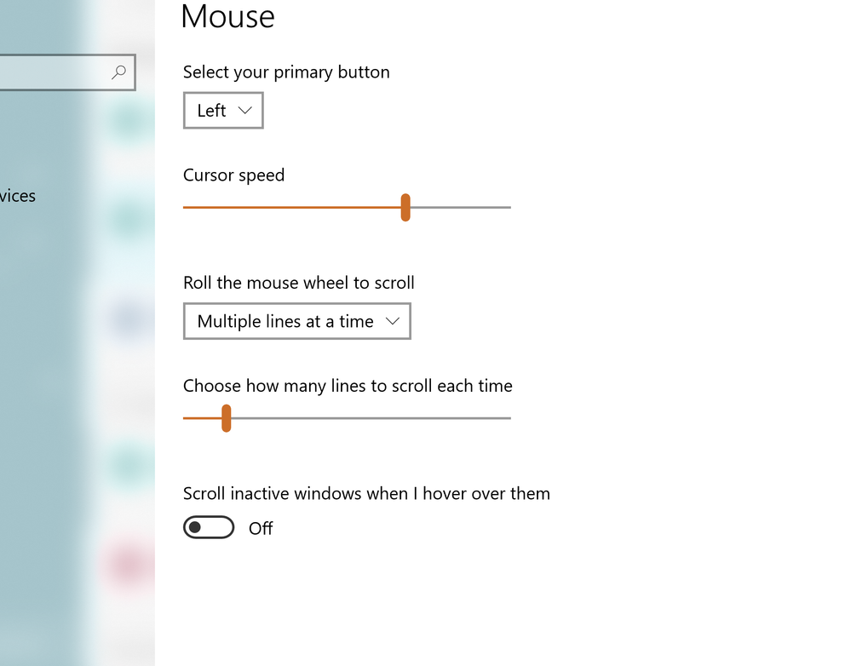Expand the 'Multiple lines at a time' dropdown
This screenshot has width=851, height=666.
(x=296, y=321)
